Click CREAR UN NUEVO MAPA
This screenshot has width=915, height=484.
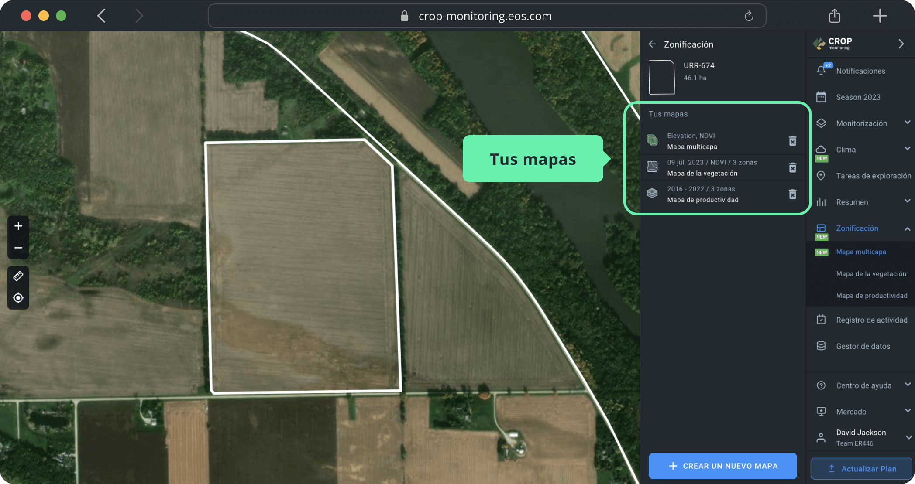[x=722, y=466]
